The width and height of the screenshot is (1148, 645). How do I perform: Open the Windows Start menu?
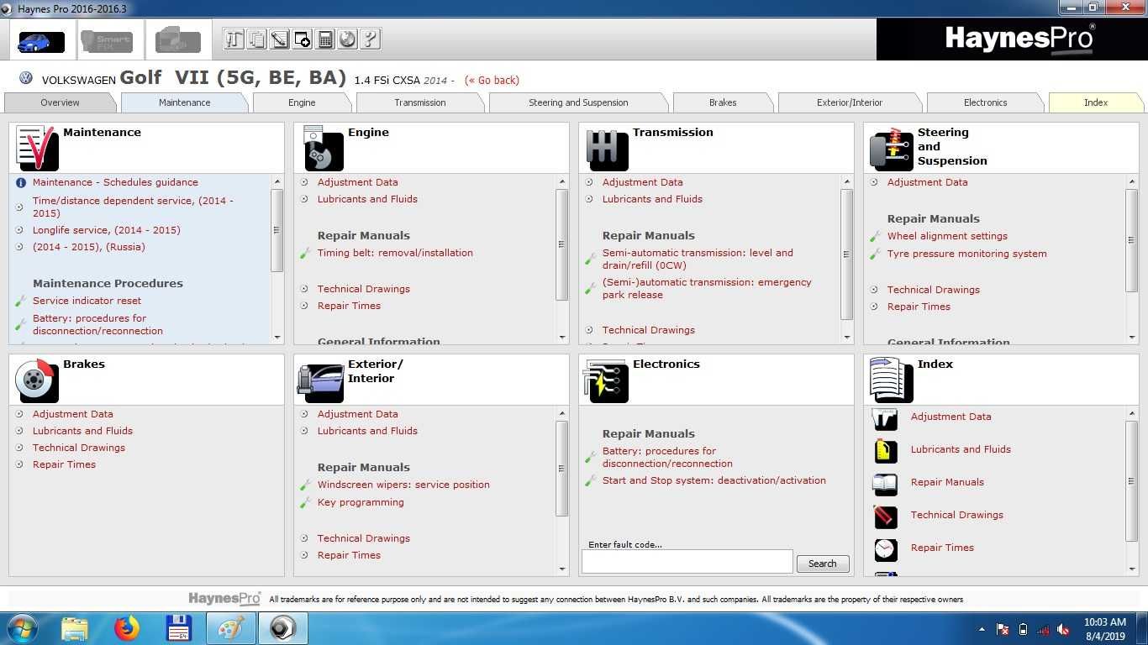[22, 628]
